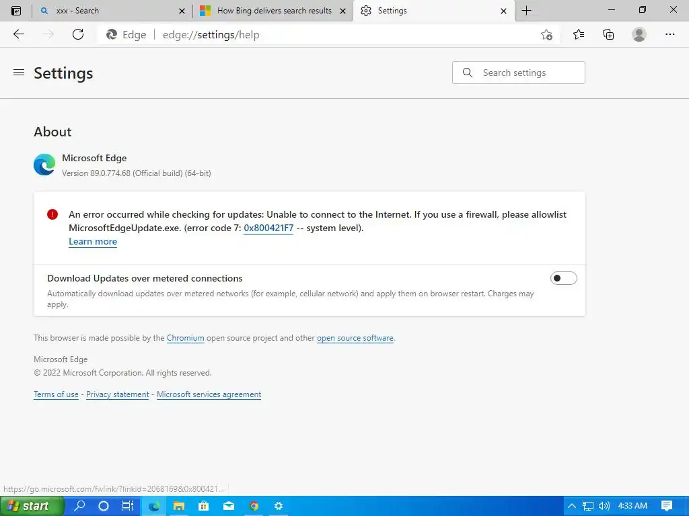689x516 pixels.
Task: Open the Collections panel
Action: point(608,34)
